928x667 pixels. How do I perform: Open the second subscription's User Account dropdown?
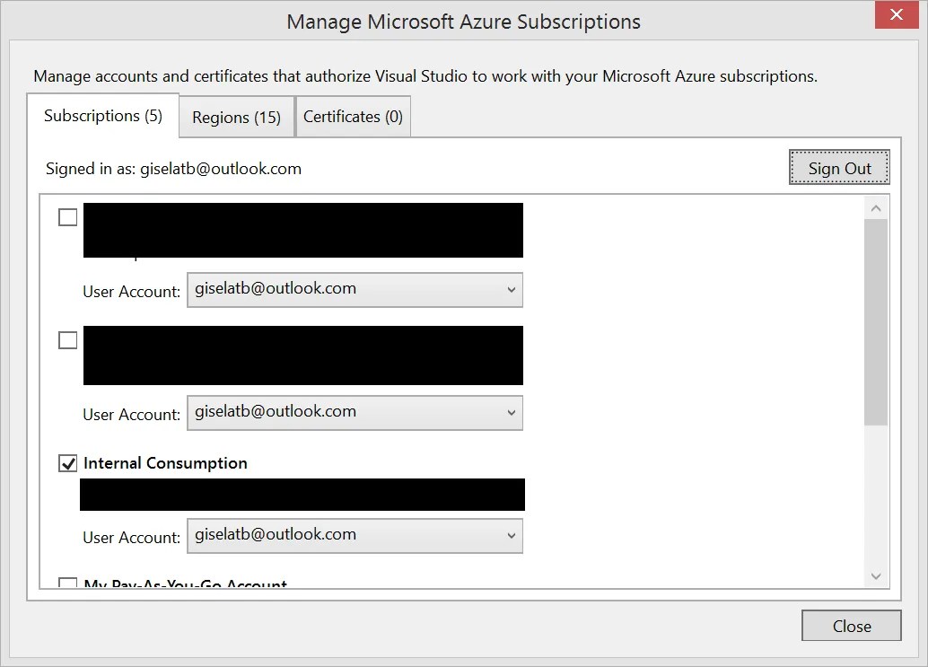[x=355, y=413]
